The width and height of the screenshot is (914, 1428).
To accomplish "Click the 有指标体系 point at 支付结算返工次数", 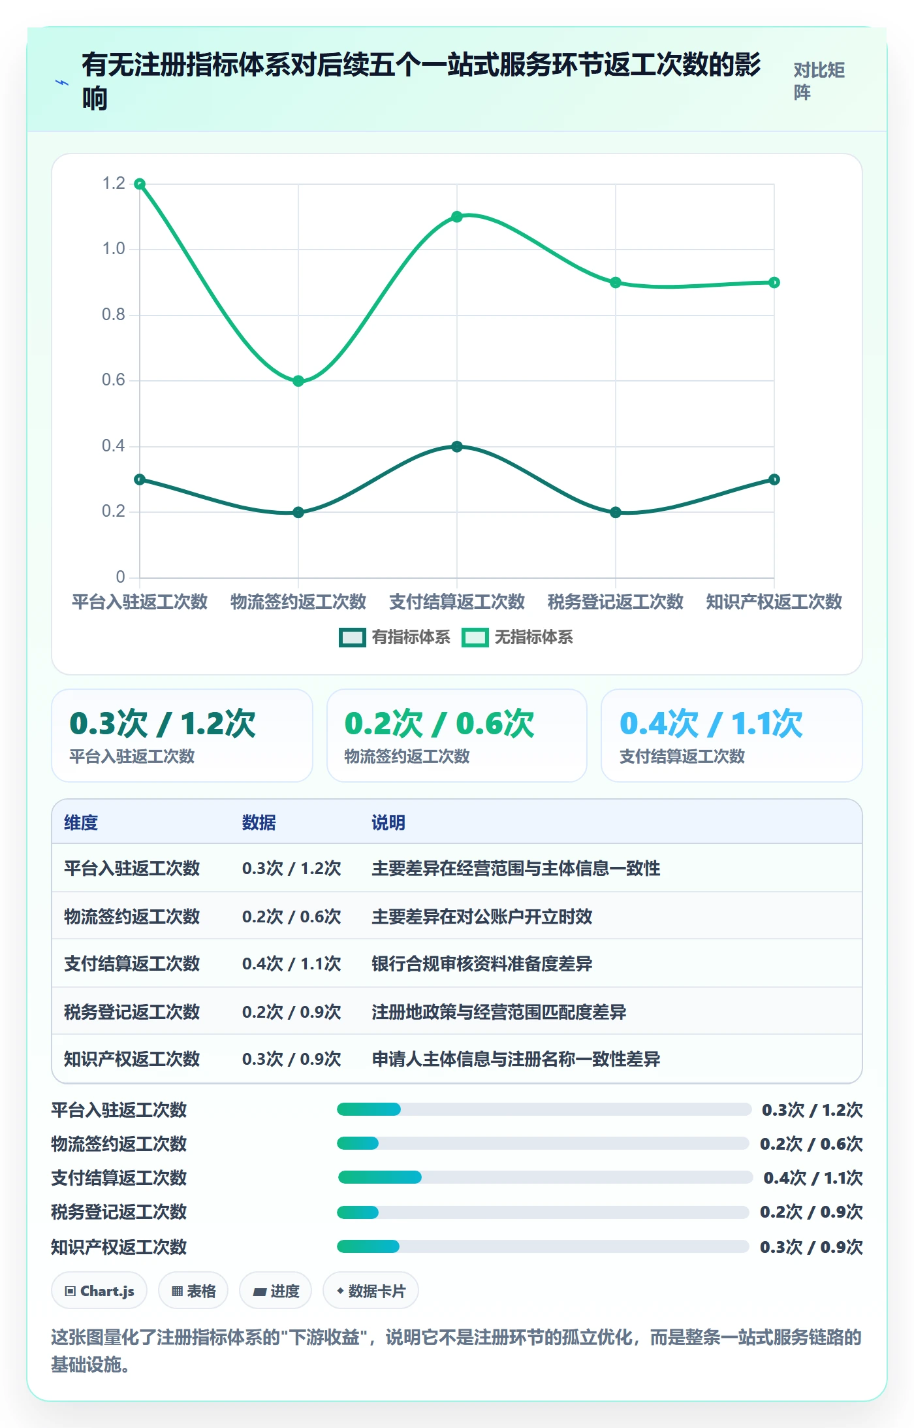I will (457, 447).
